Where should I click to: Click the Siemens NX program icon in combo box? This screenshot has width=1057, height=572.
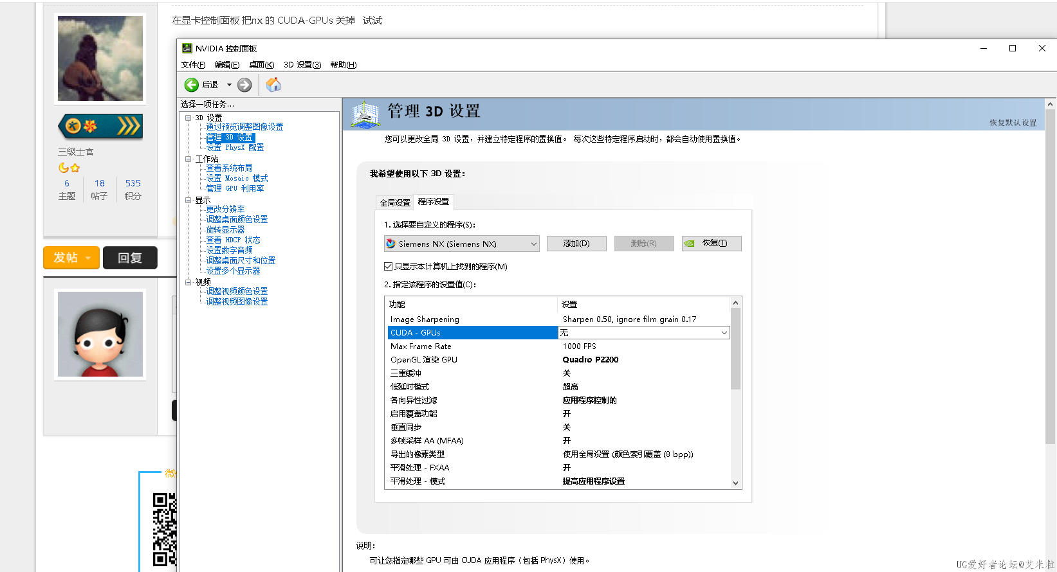coord(391,244)
